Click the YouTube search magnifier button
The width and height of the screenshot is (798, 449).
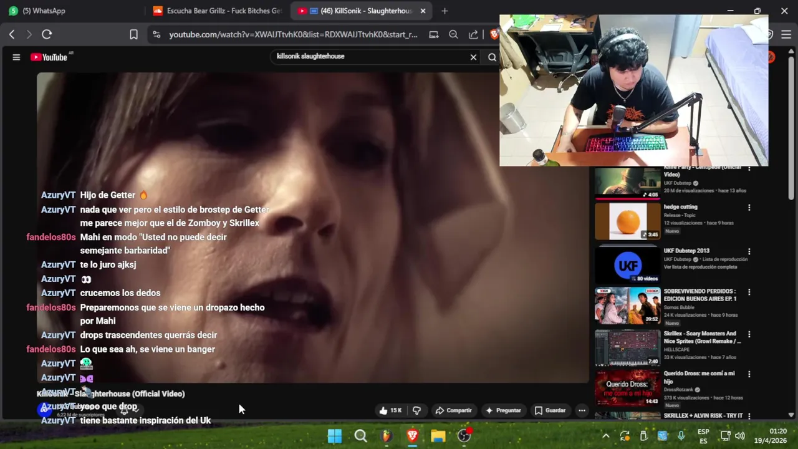(492, 57)
